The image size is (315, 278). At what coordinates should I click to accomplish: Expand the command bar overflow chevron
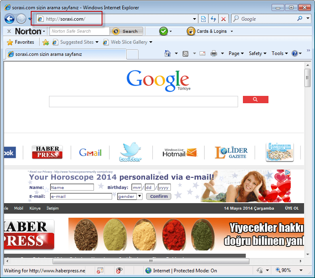(309, 50)
